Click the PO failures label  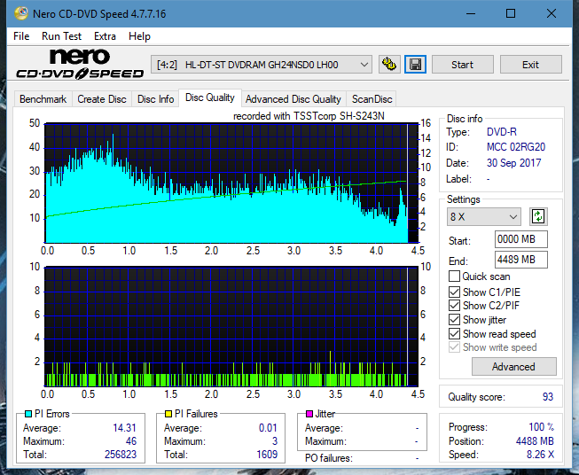tap(329, 458)
